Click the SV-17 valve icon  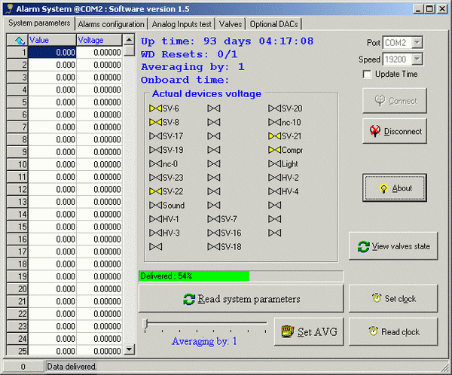coord(155,136)
